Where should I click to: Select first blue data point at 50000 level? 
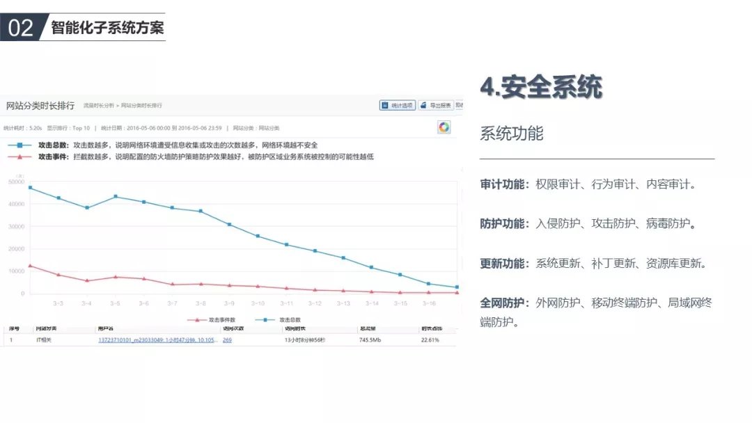(x=30, y=188)
